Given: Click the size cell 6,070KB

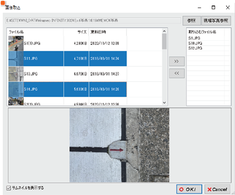Looking at the screenshot, I should click(x=80, y=74).
